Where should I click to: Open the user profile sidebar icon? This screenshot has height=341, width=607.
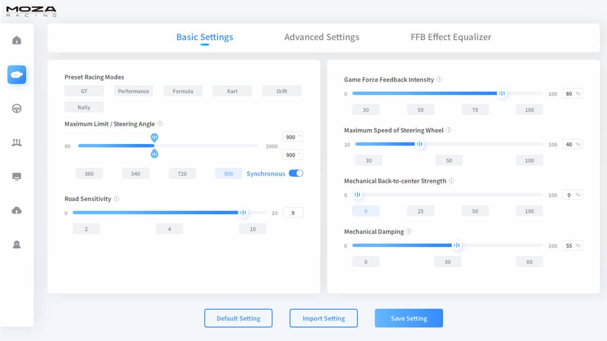[x=17, y=244]
